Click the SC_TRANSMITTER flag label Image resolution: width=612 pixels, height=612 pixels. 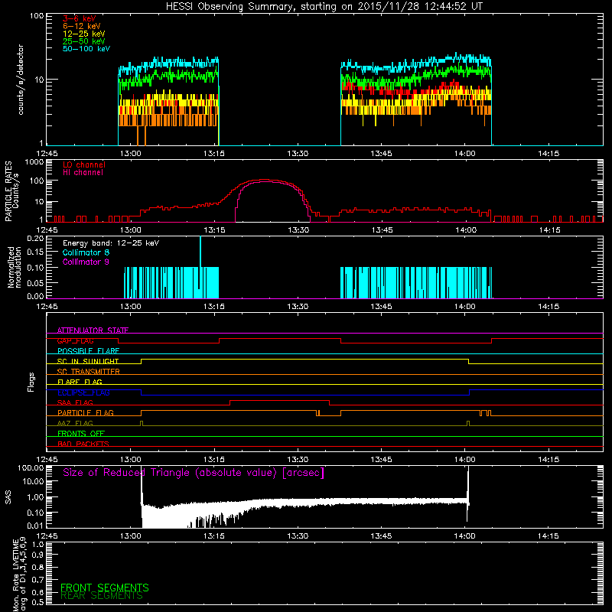[x=88, y=372]
